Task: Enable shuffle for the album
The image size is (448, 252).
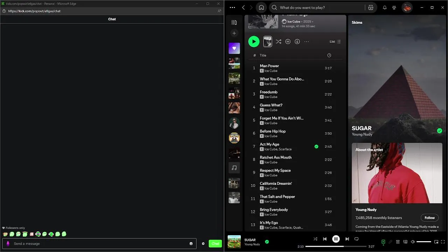Action: click(278, 42)
